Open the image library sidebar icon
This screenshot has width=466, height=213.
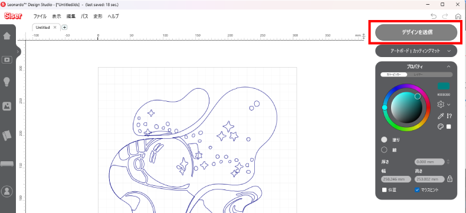pos(6,106)
